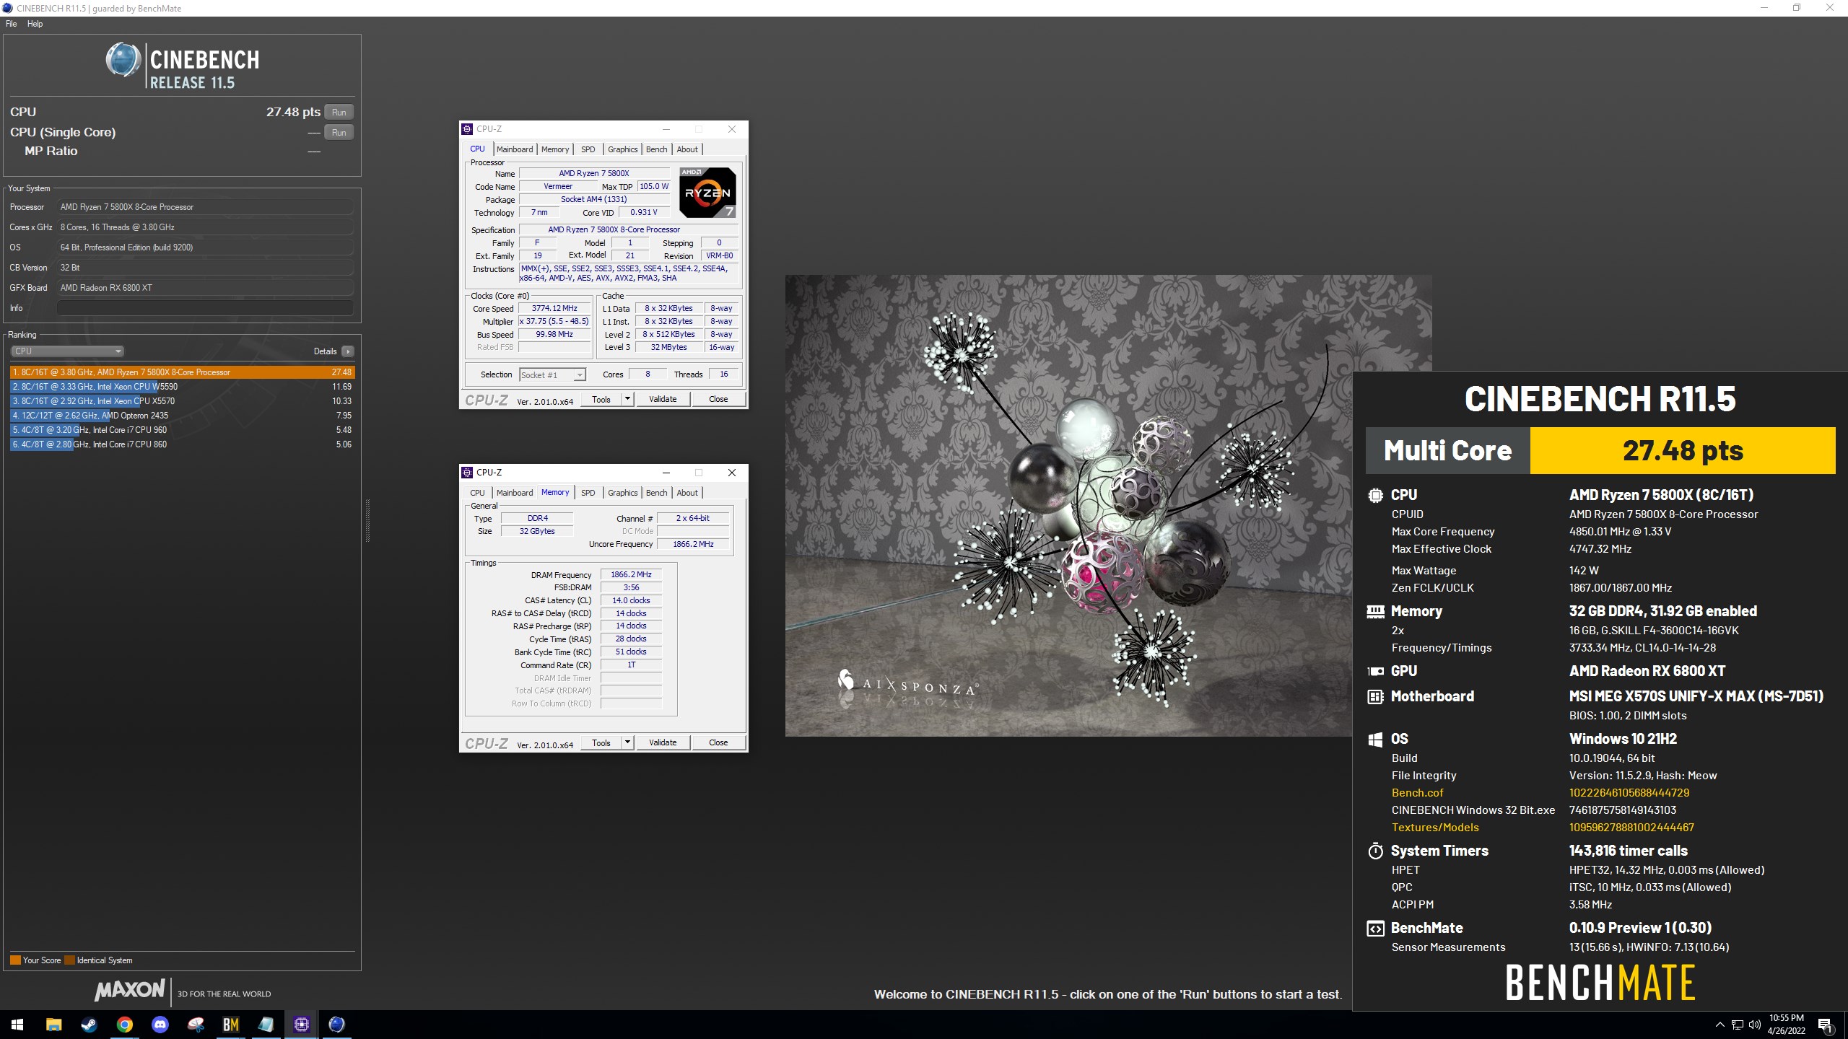Screen dimensions: 1848x1039
Task: Show hidden system tray icons
Action: [1720, 1025]
